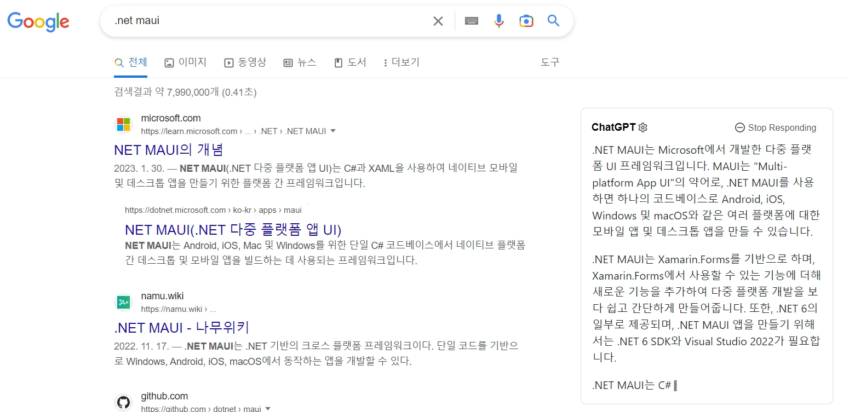Switch to the 이미지 tab

point(186,62)
